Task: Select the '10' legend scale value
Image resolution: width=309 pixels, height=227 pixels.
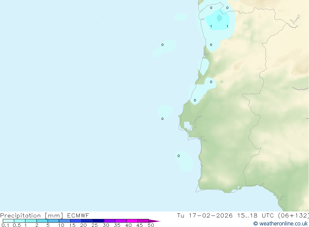Action: coord(61,225)
